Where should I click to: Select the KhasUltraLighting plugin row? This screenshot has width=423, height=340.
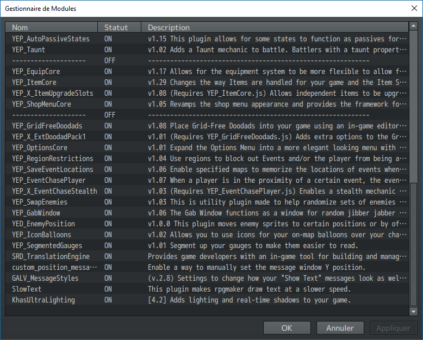[207, 300]
